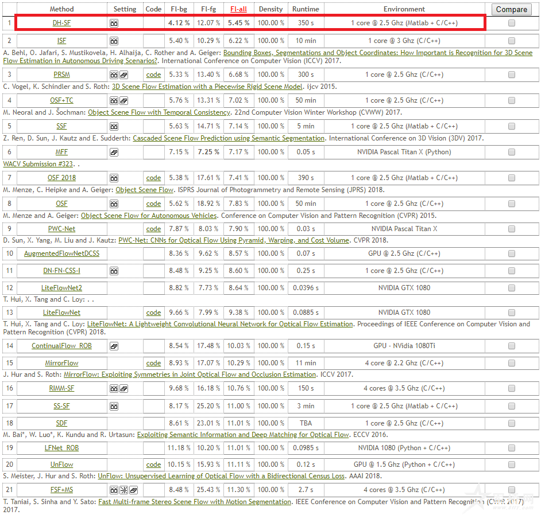Check the compare box for LiteFlowNet
Viewport: 541px width, 515px height.
511,313
